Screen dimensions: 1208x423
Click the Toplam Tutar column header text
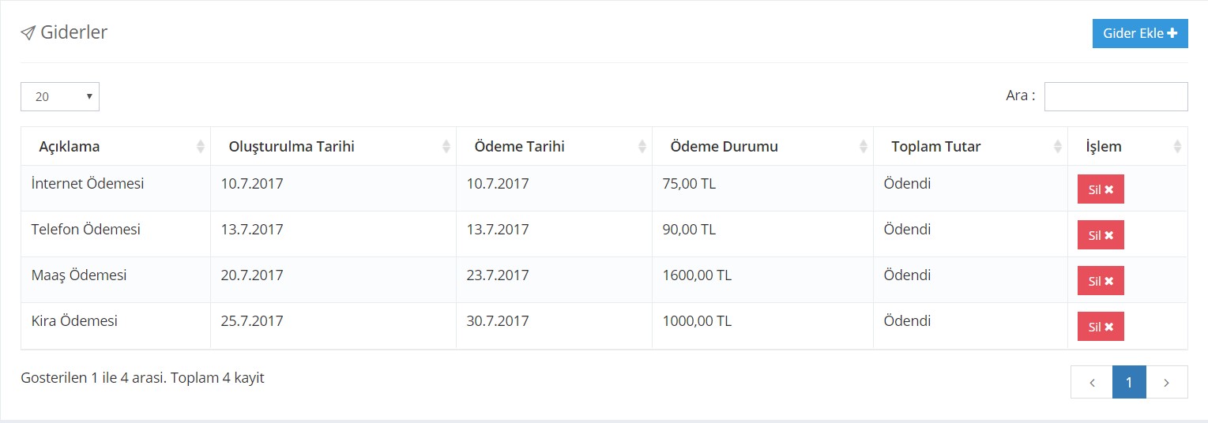(936, 147)
